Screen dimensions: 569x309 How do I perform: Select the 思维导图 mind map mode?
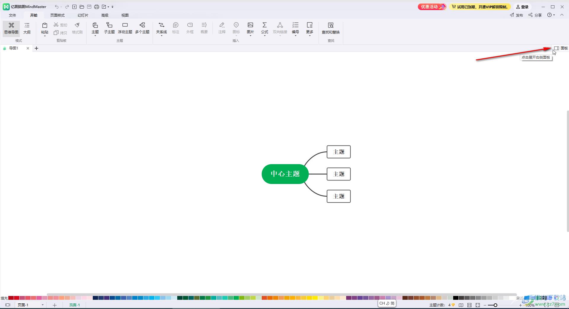pos(11,28)
